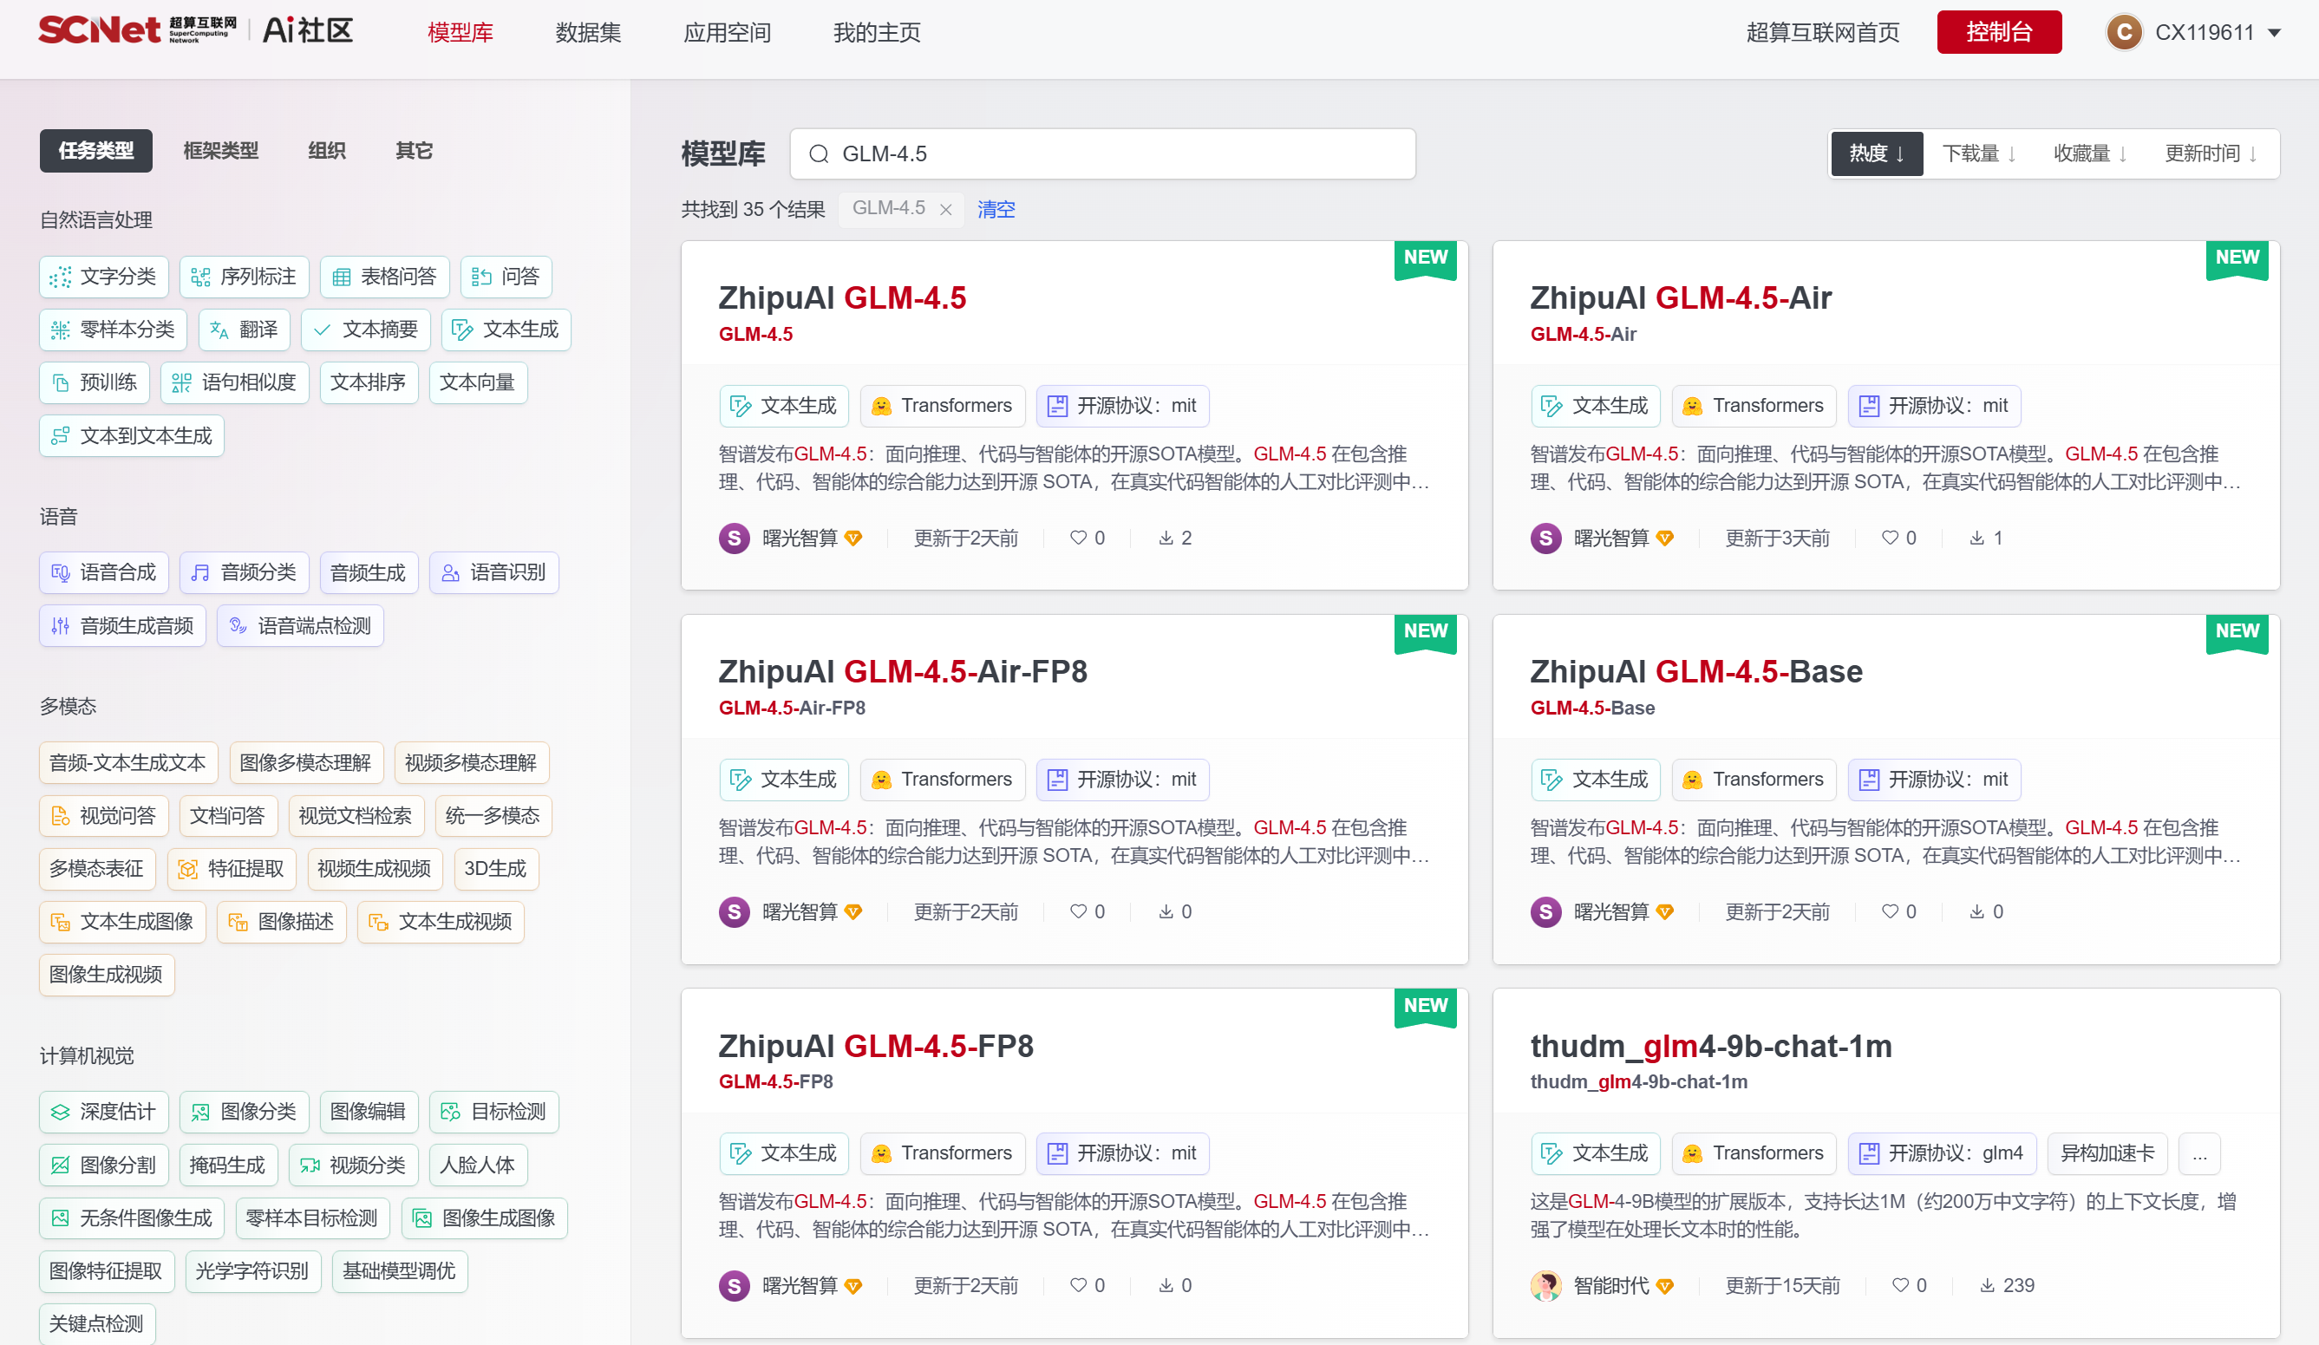Open 应用空间 in top navigation
This screenshot has width=2319, height=1345.
coord(727,33)
